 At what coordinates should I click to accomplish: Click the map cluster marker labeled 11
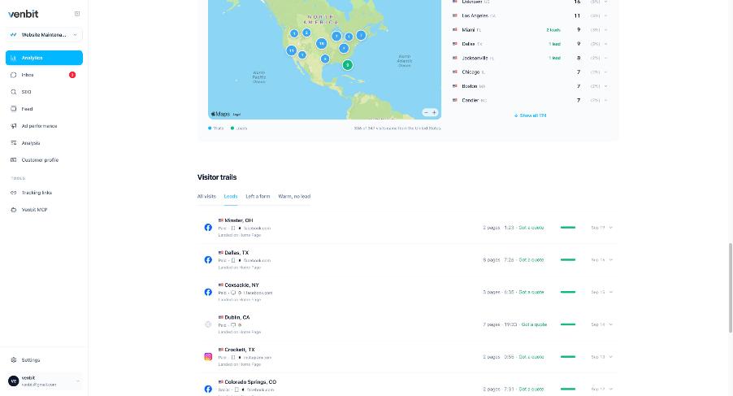[x=291, y=50]
